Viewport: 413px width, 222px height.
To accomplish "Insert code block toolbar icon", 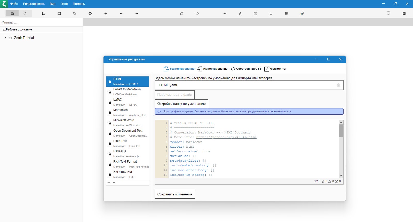I will (x=224, y=13).
